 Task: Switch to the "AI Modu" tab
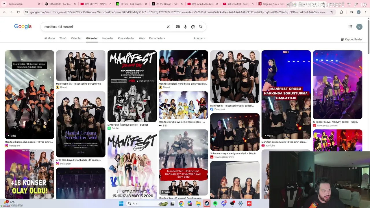coord(49,38)
